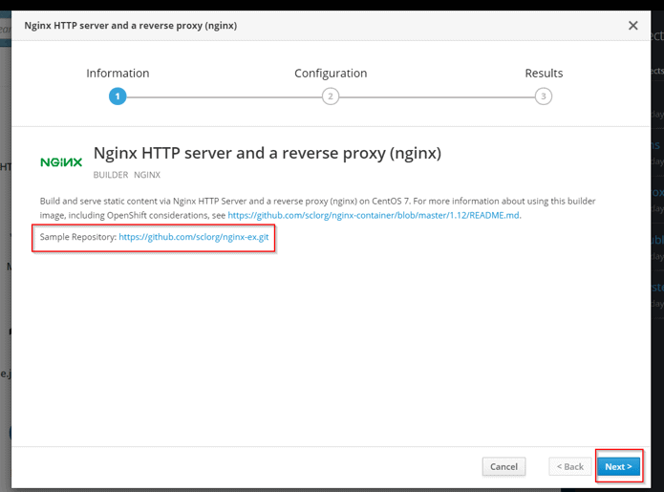The height and width of the screenshot is (492, 664).
Task: Go to the Information wizard step label
Action: click(118, 74)
